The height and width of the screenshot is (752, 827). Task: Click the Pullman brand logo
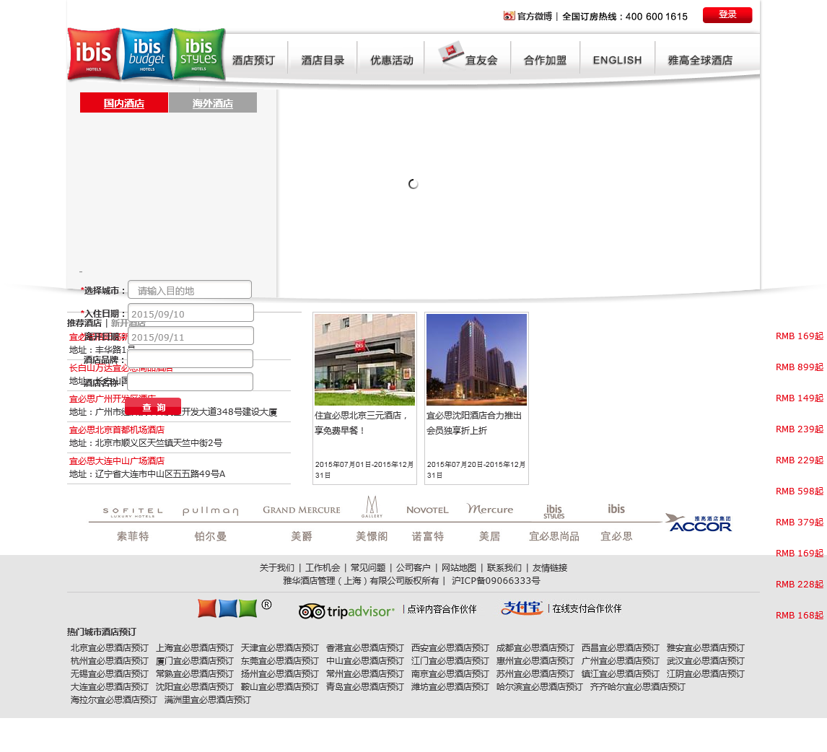pos(211,510)
